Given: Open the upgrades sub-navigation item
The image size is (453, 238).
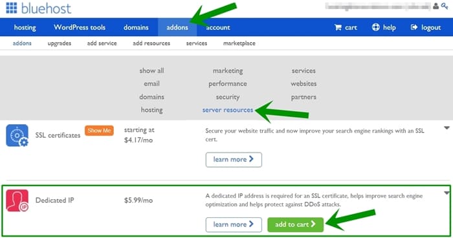Looking at the screenshot, I should point(60,43).
